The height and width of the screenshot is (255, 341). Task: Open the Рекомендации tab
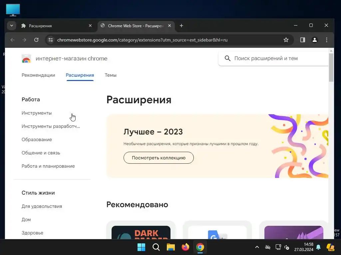[x=38, y=75]
